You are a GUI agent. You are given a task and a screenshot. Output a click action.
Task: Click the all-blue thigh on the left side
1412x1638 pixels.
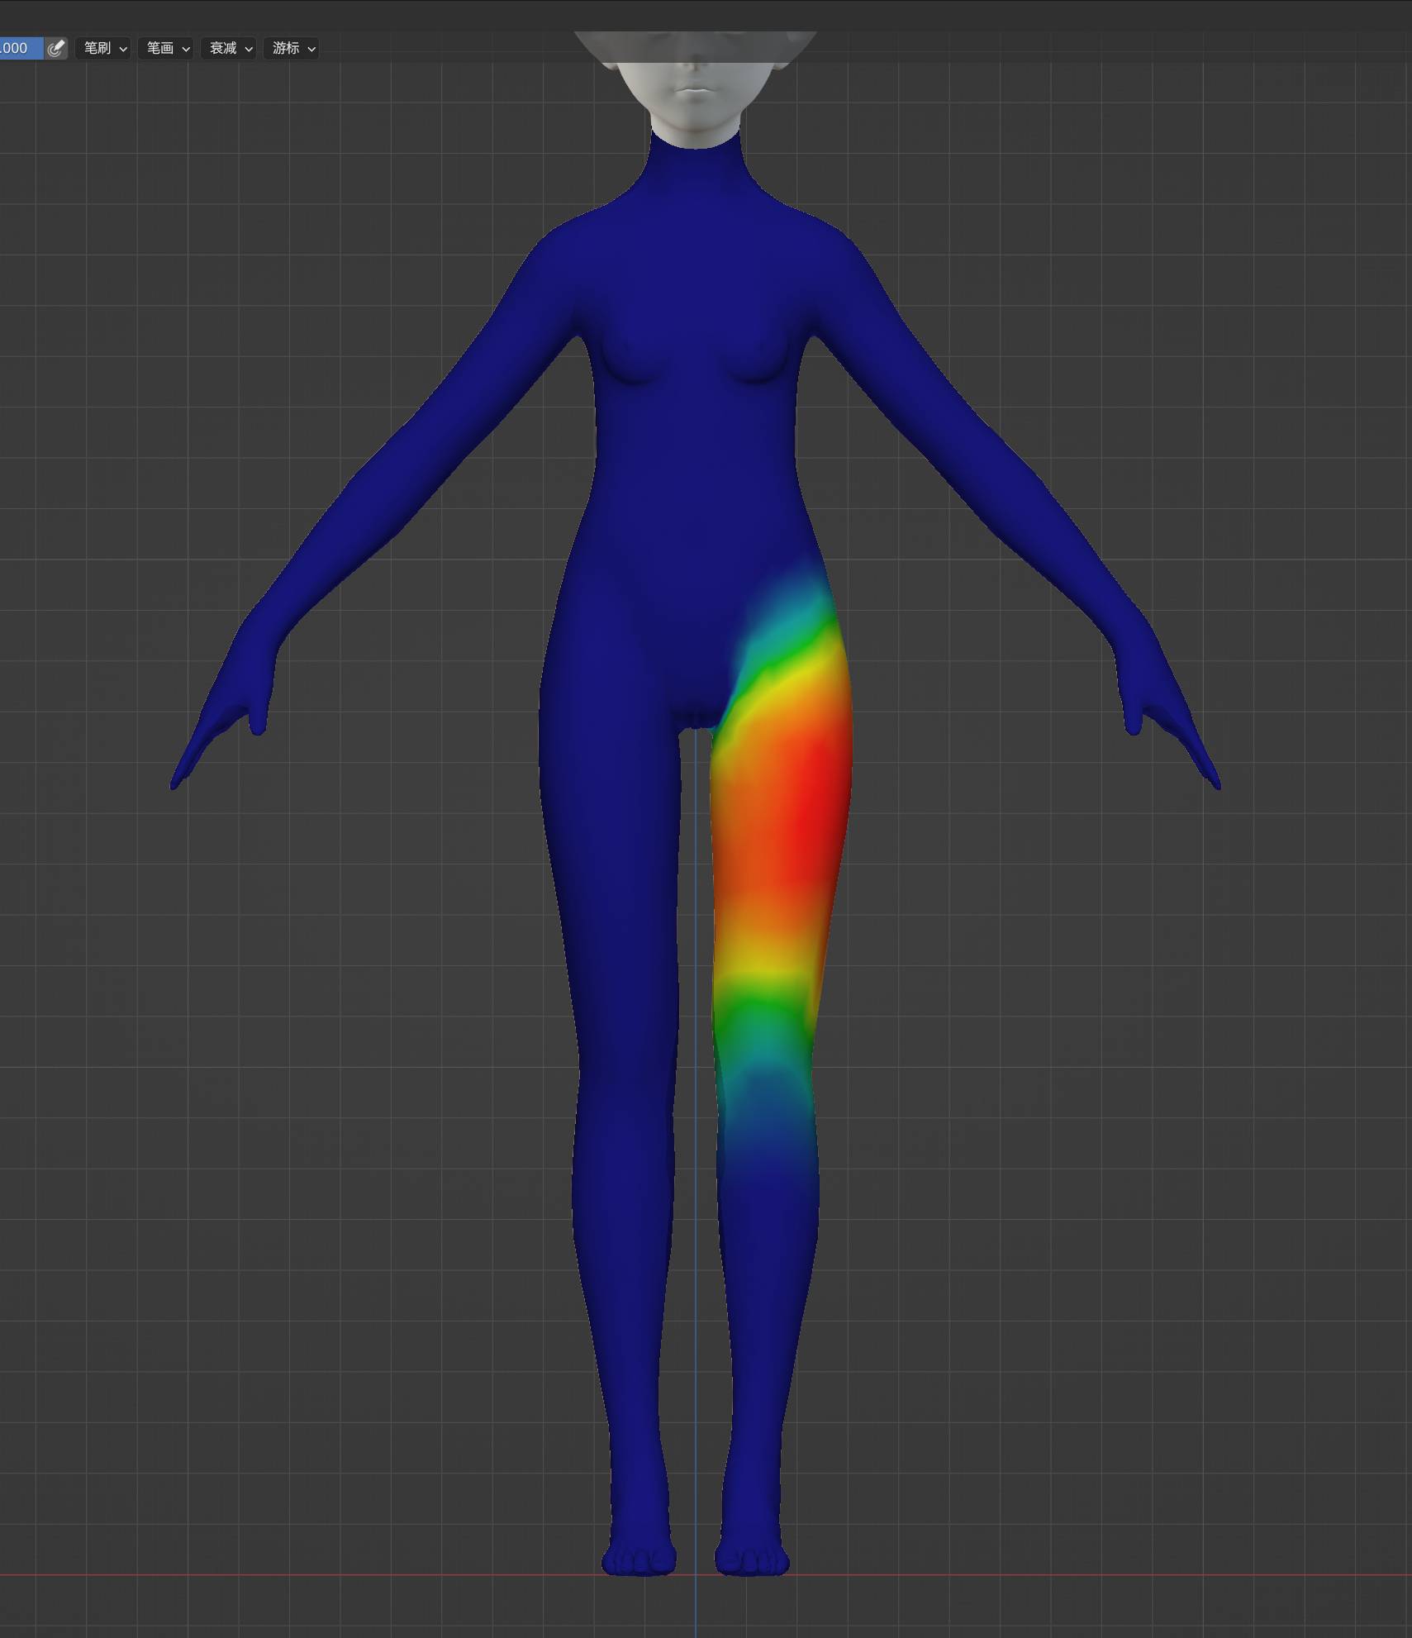click(611, 826)
